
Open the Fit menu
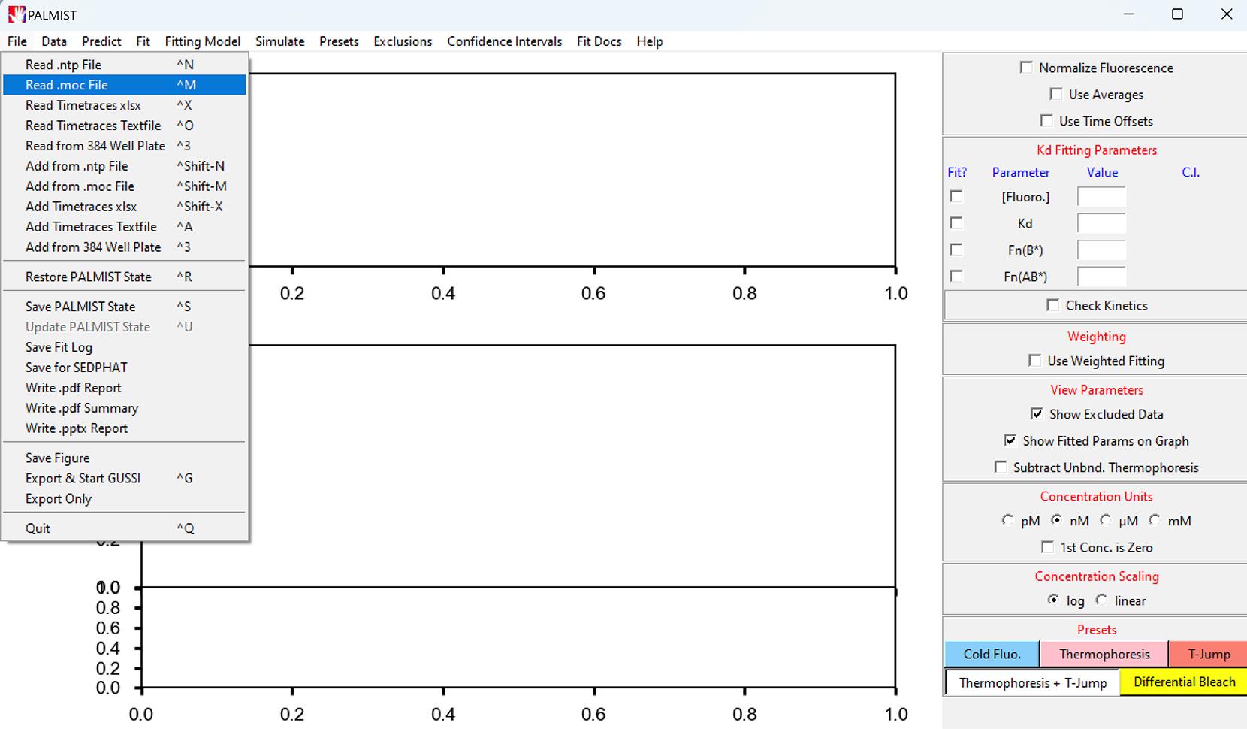coord(143,41)
